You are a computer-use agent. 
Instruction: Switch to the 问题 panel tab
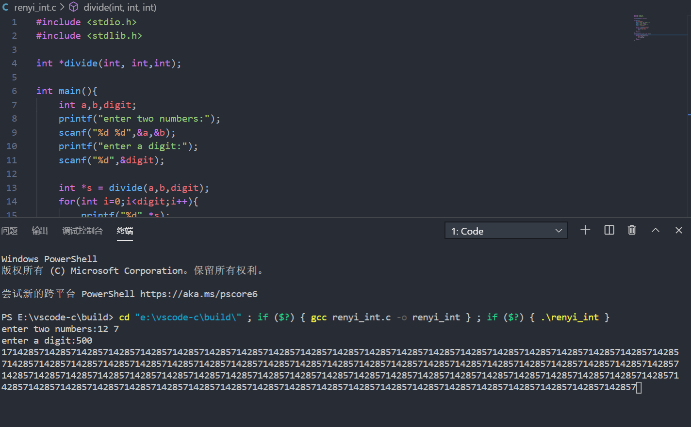point(9,231)
